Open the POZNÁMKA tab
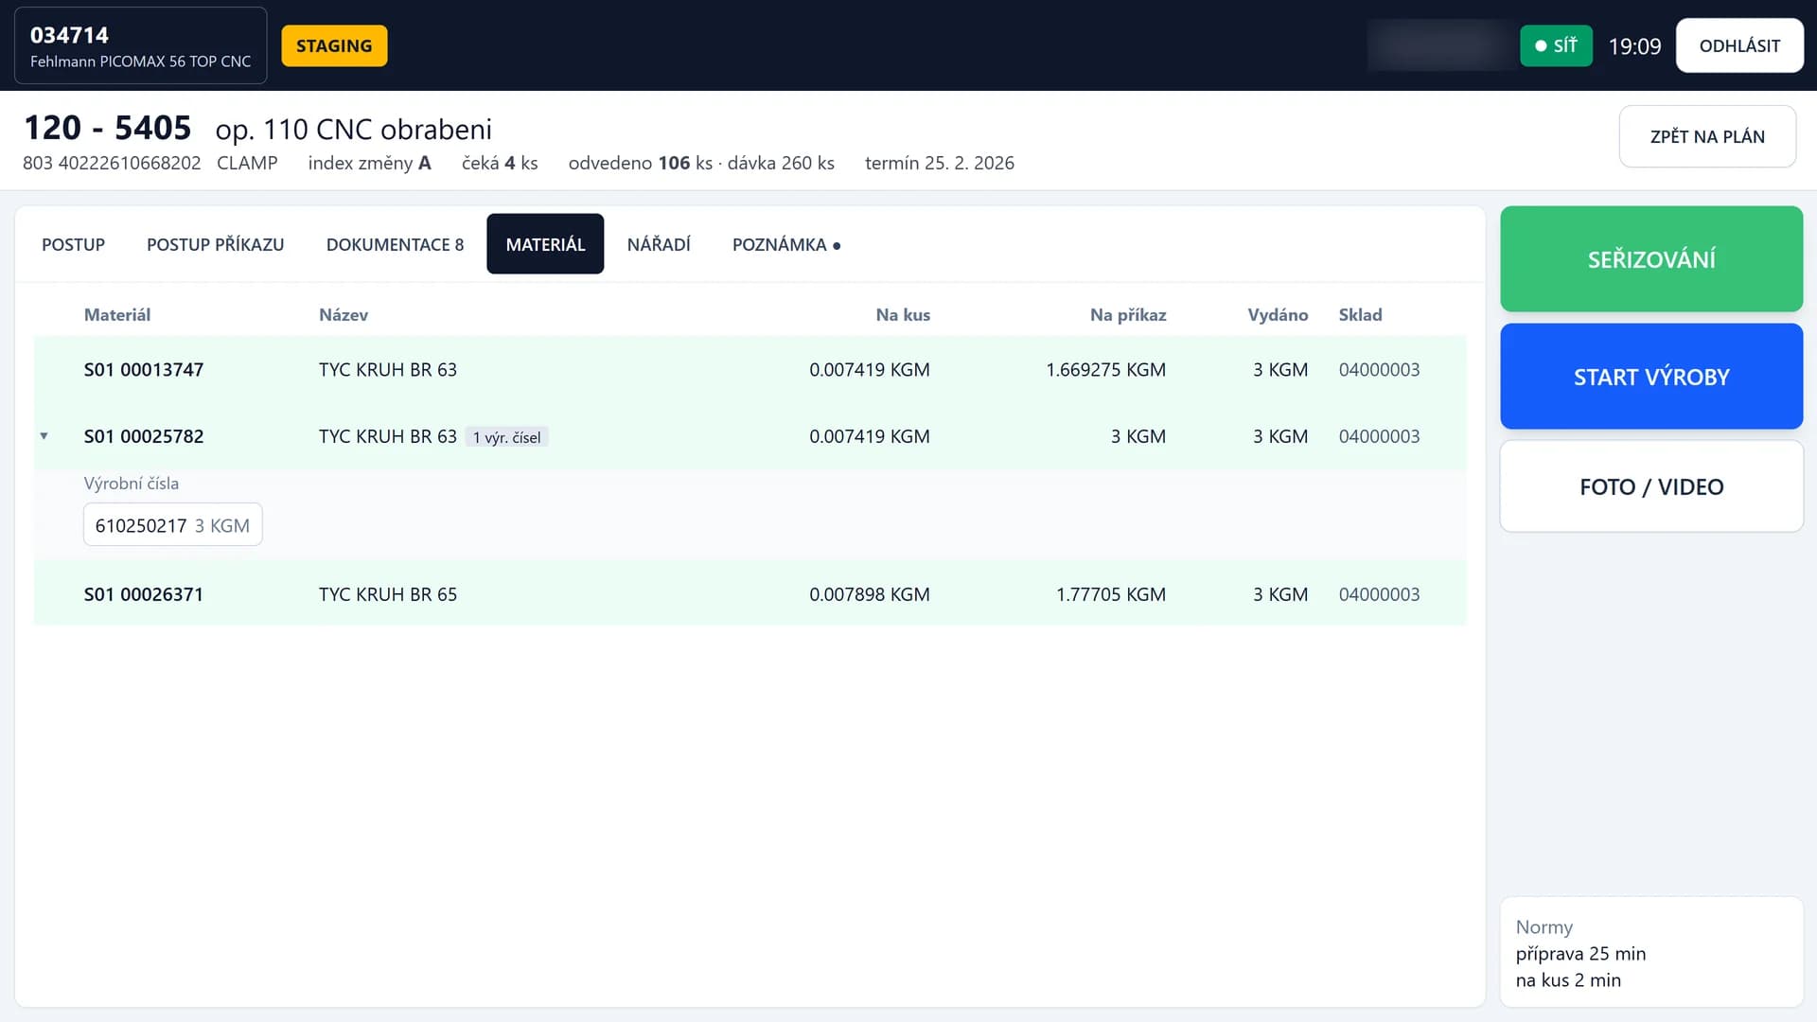 click(785, 244)
